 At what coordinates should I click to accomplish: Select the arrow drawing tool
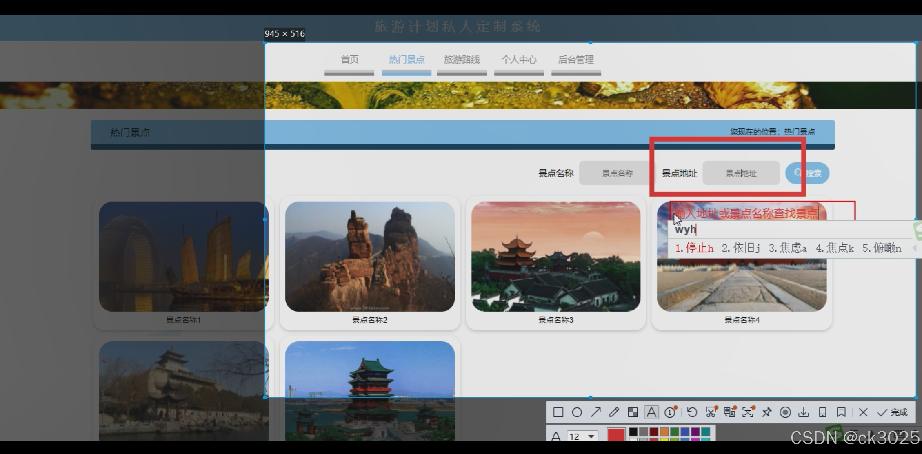pos(595,412)
